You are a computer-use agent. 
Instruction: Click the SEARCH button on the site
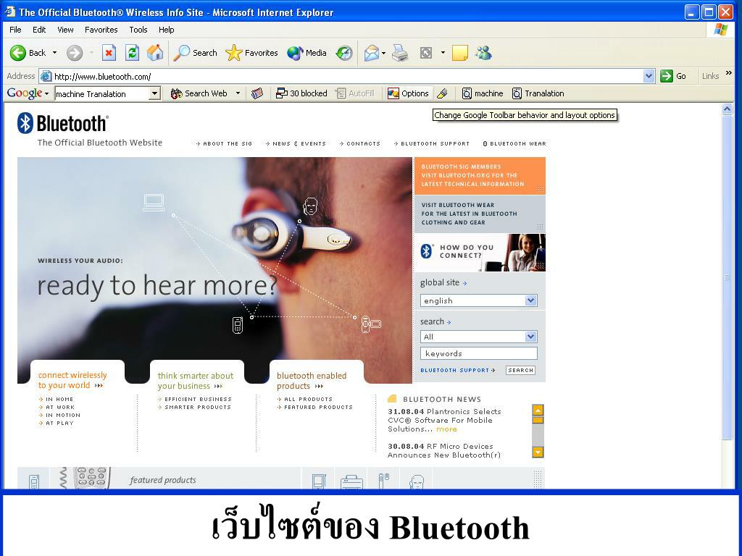click(520, 371)
